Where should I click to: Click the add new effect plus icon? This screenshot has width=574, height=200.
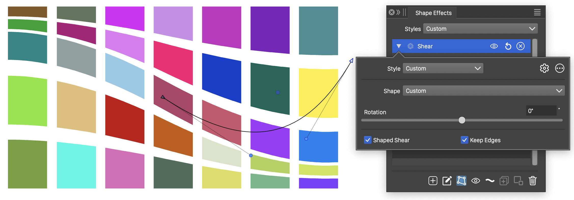(433, 181)
